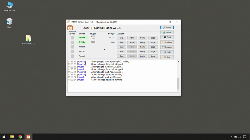This screenshot has height=140, width=250.
Task: Open the Windows Services list
Action: [167, 47]
